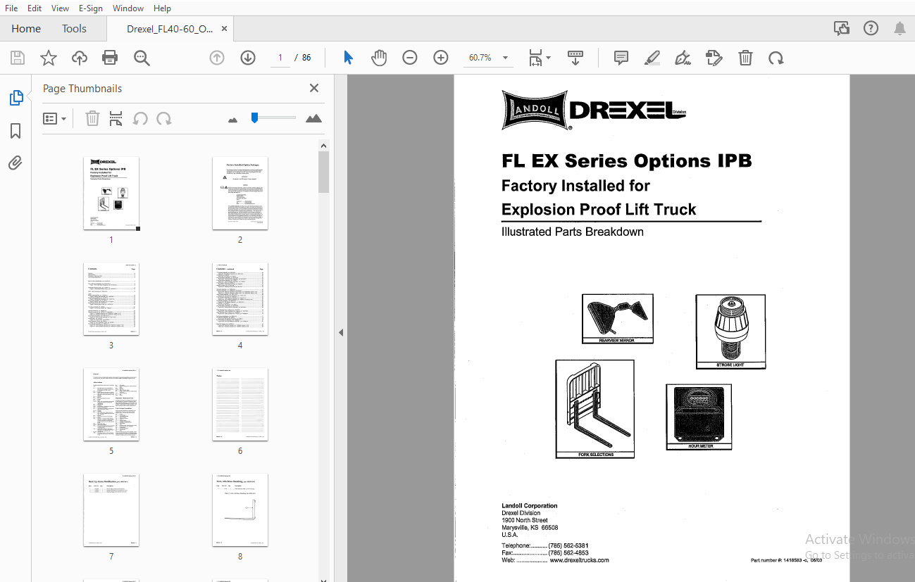Go to next page arrow
Image resolution: width=915 pixels, height=582 pixels.
pos(248,58)
